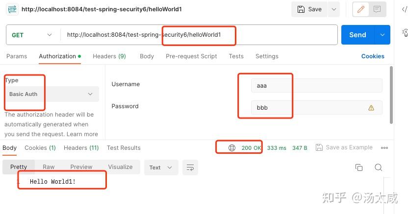This screenshot has width=408, height=214.
Task: Expand the Save dropdown arrow
Action: (334, 9)
